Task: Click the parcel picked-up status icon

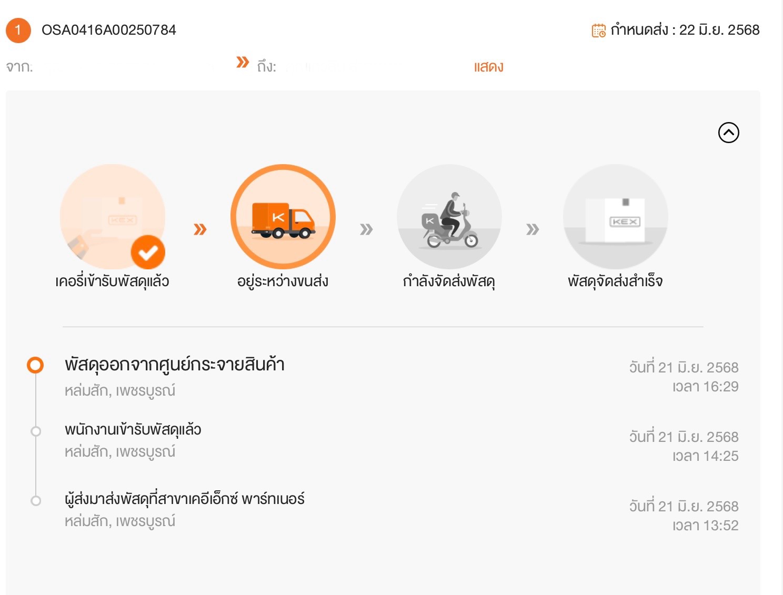Action: [x=113, y=217]
